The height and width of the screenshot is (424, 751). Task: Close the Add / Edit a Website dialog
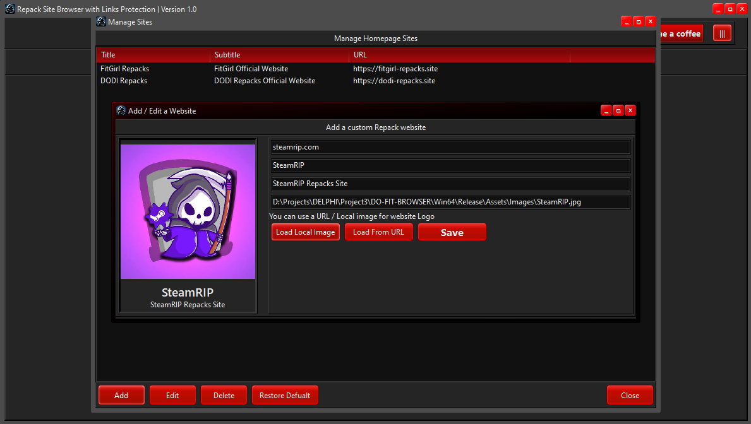coord(630,110)
